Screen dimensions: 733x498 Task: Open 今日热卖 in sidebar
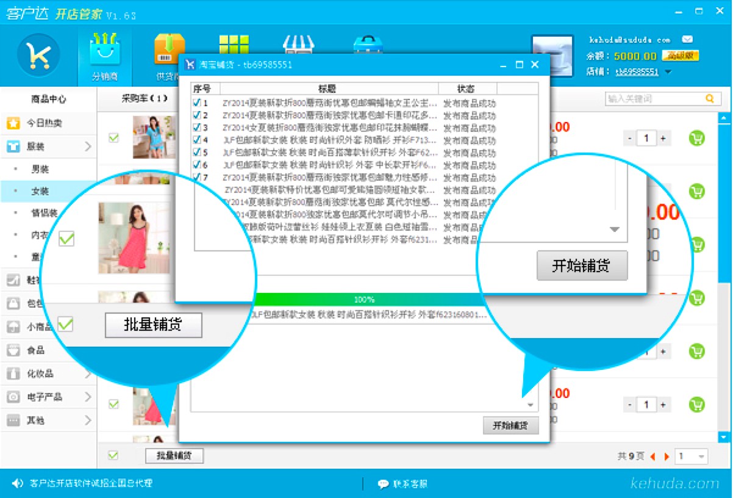coord(44,123)
